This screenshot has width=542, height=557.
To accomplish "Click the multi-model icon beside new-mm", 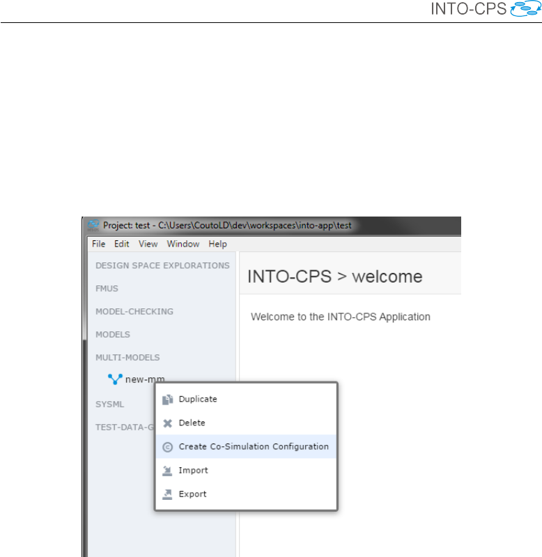I will pos(115,379).
